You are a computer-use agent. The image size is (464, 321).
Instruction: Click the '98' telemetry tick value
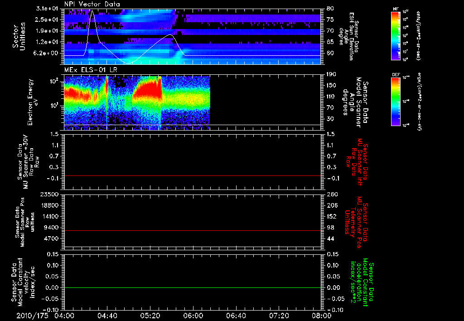pyautogui.click(x=330, y=228)
